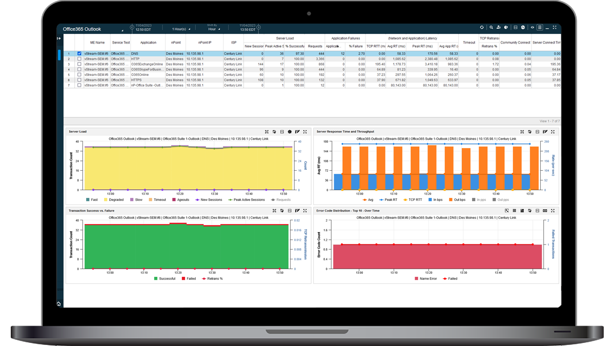Open the home icon at bottom left
This screenshot has width=615, height=346.
point(59,304)
